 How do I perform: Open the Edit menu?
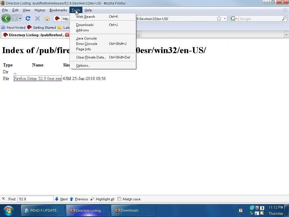15,10
